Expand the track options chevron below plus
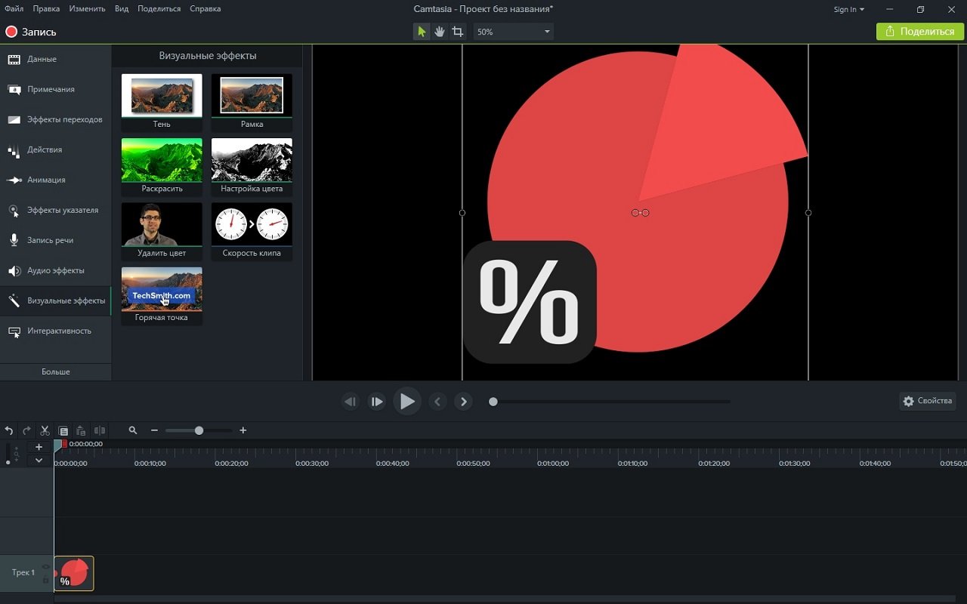 click(39, 461)
